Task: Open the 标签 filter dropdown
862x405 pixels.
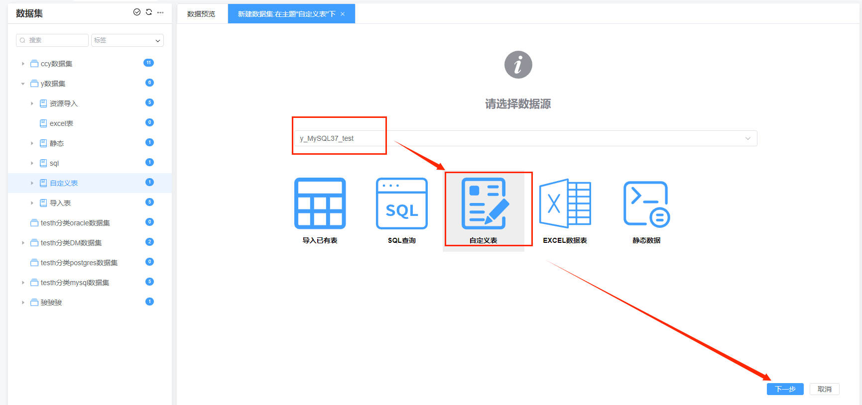Action: (x=127, y=40)
